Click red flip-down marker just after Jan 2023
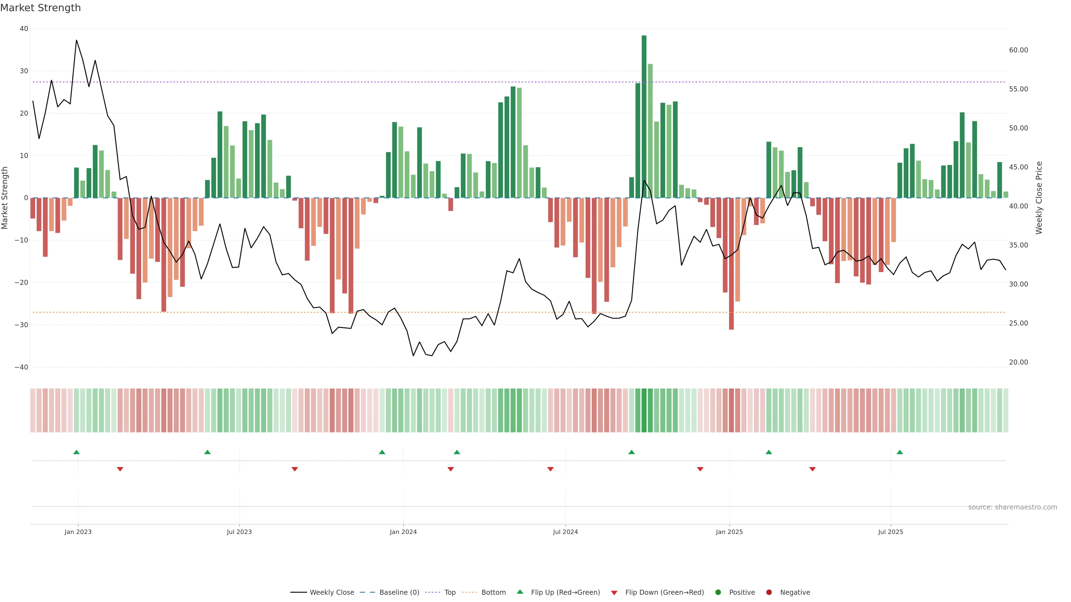 tap(120, 469)
